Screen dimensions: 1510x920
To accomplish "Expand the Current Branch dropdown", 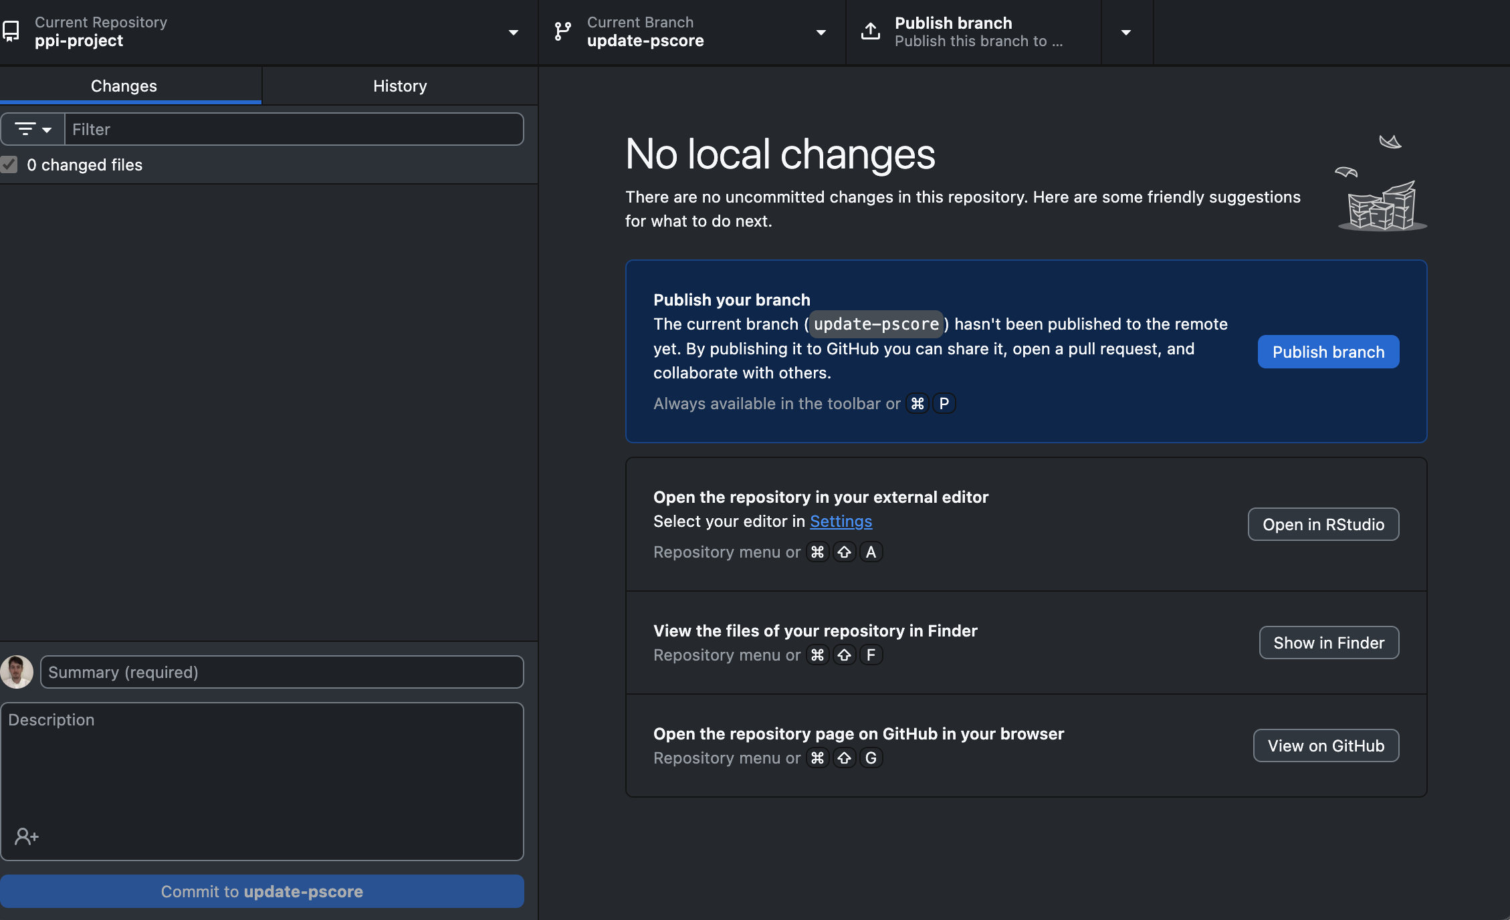I will coord(821,32).
